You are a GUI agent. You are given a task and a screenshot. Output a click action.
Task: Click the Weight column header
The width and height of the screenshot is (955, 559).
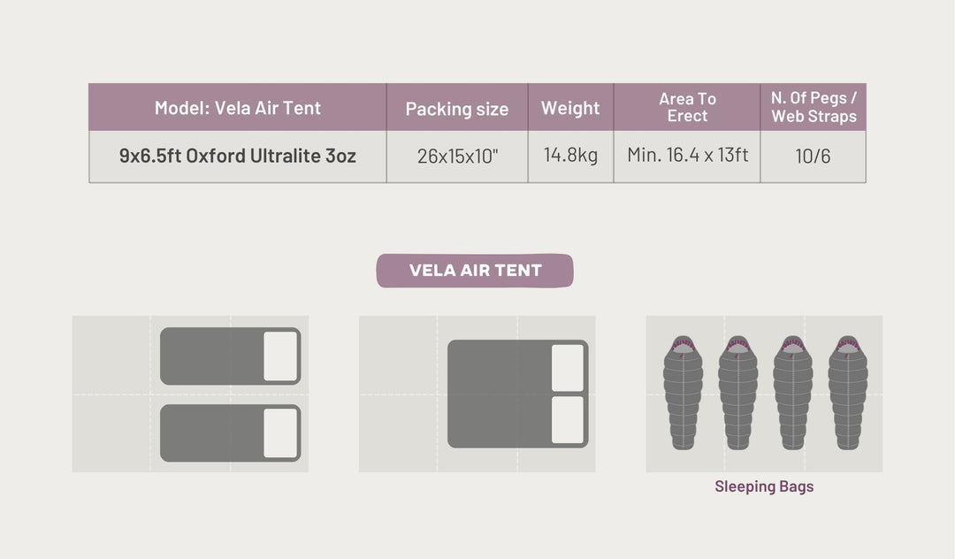(x=570, y=108)
